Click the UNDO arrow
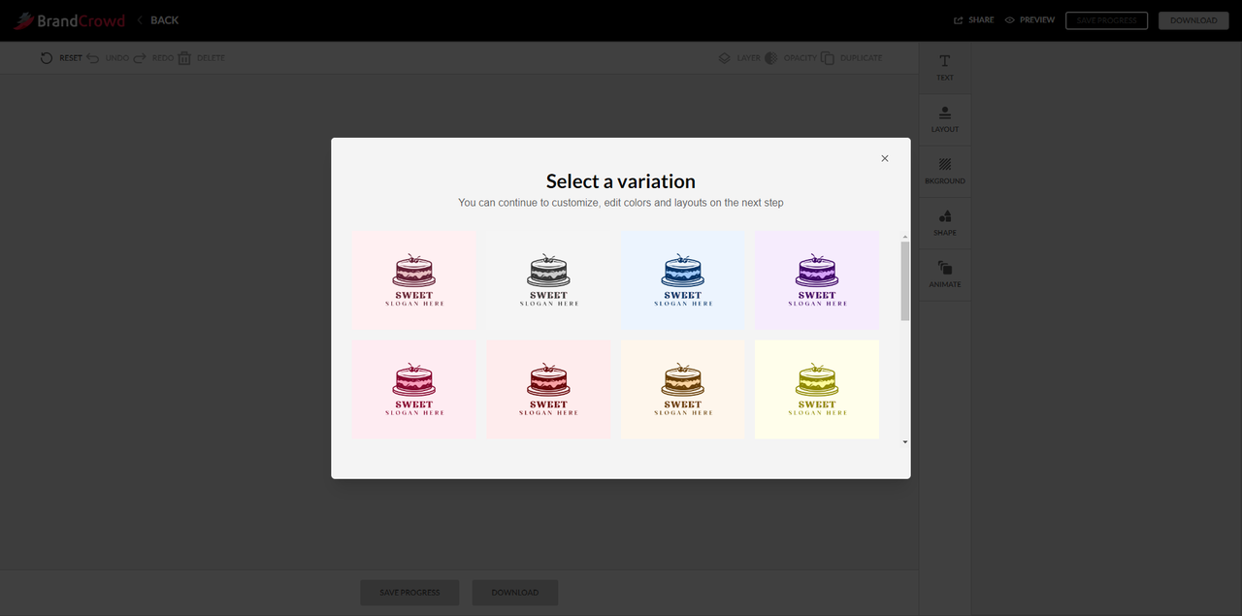 pos(93,58)
